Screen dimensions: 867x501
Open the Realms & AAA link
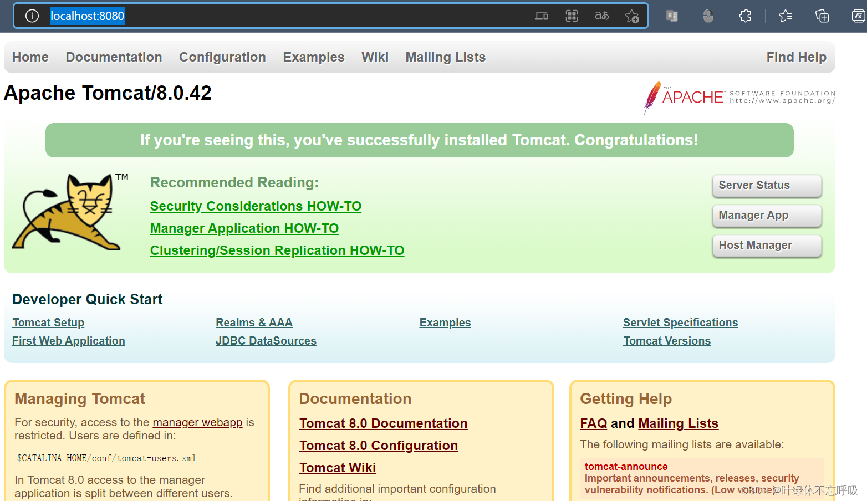click(x=254, y=323)
